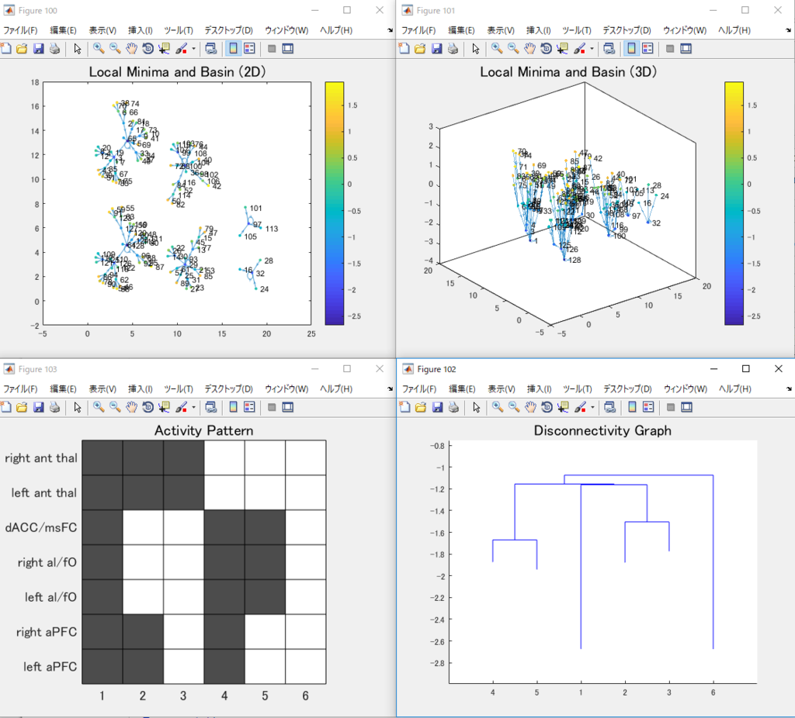Show Plot Tools icon in Figure 101

[686, 49]
